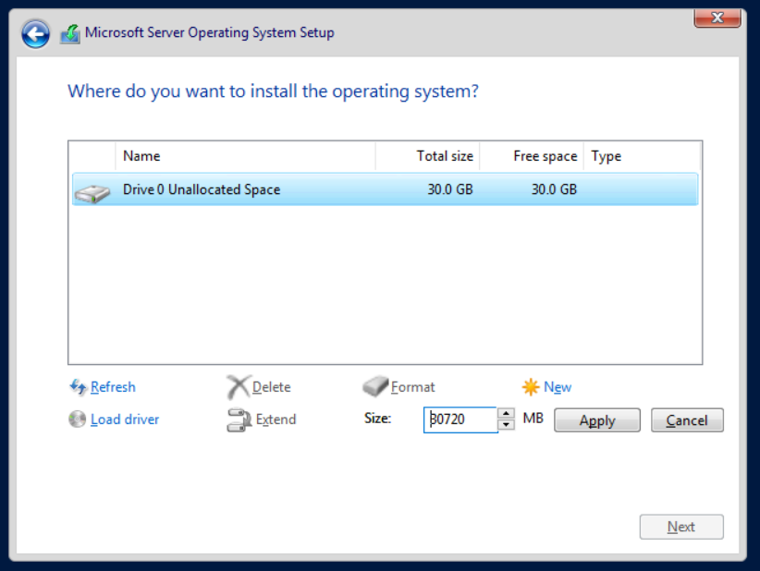
Task: Click the Format drive icon
Action: click(x=375, y=386)
